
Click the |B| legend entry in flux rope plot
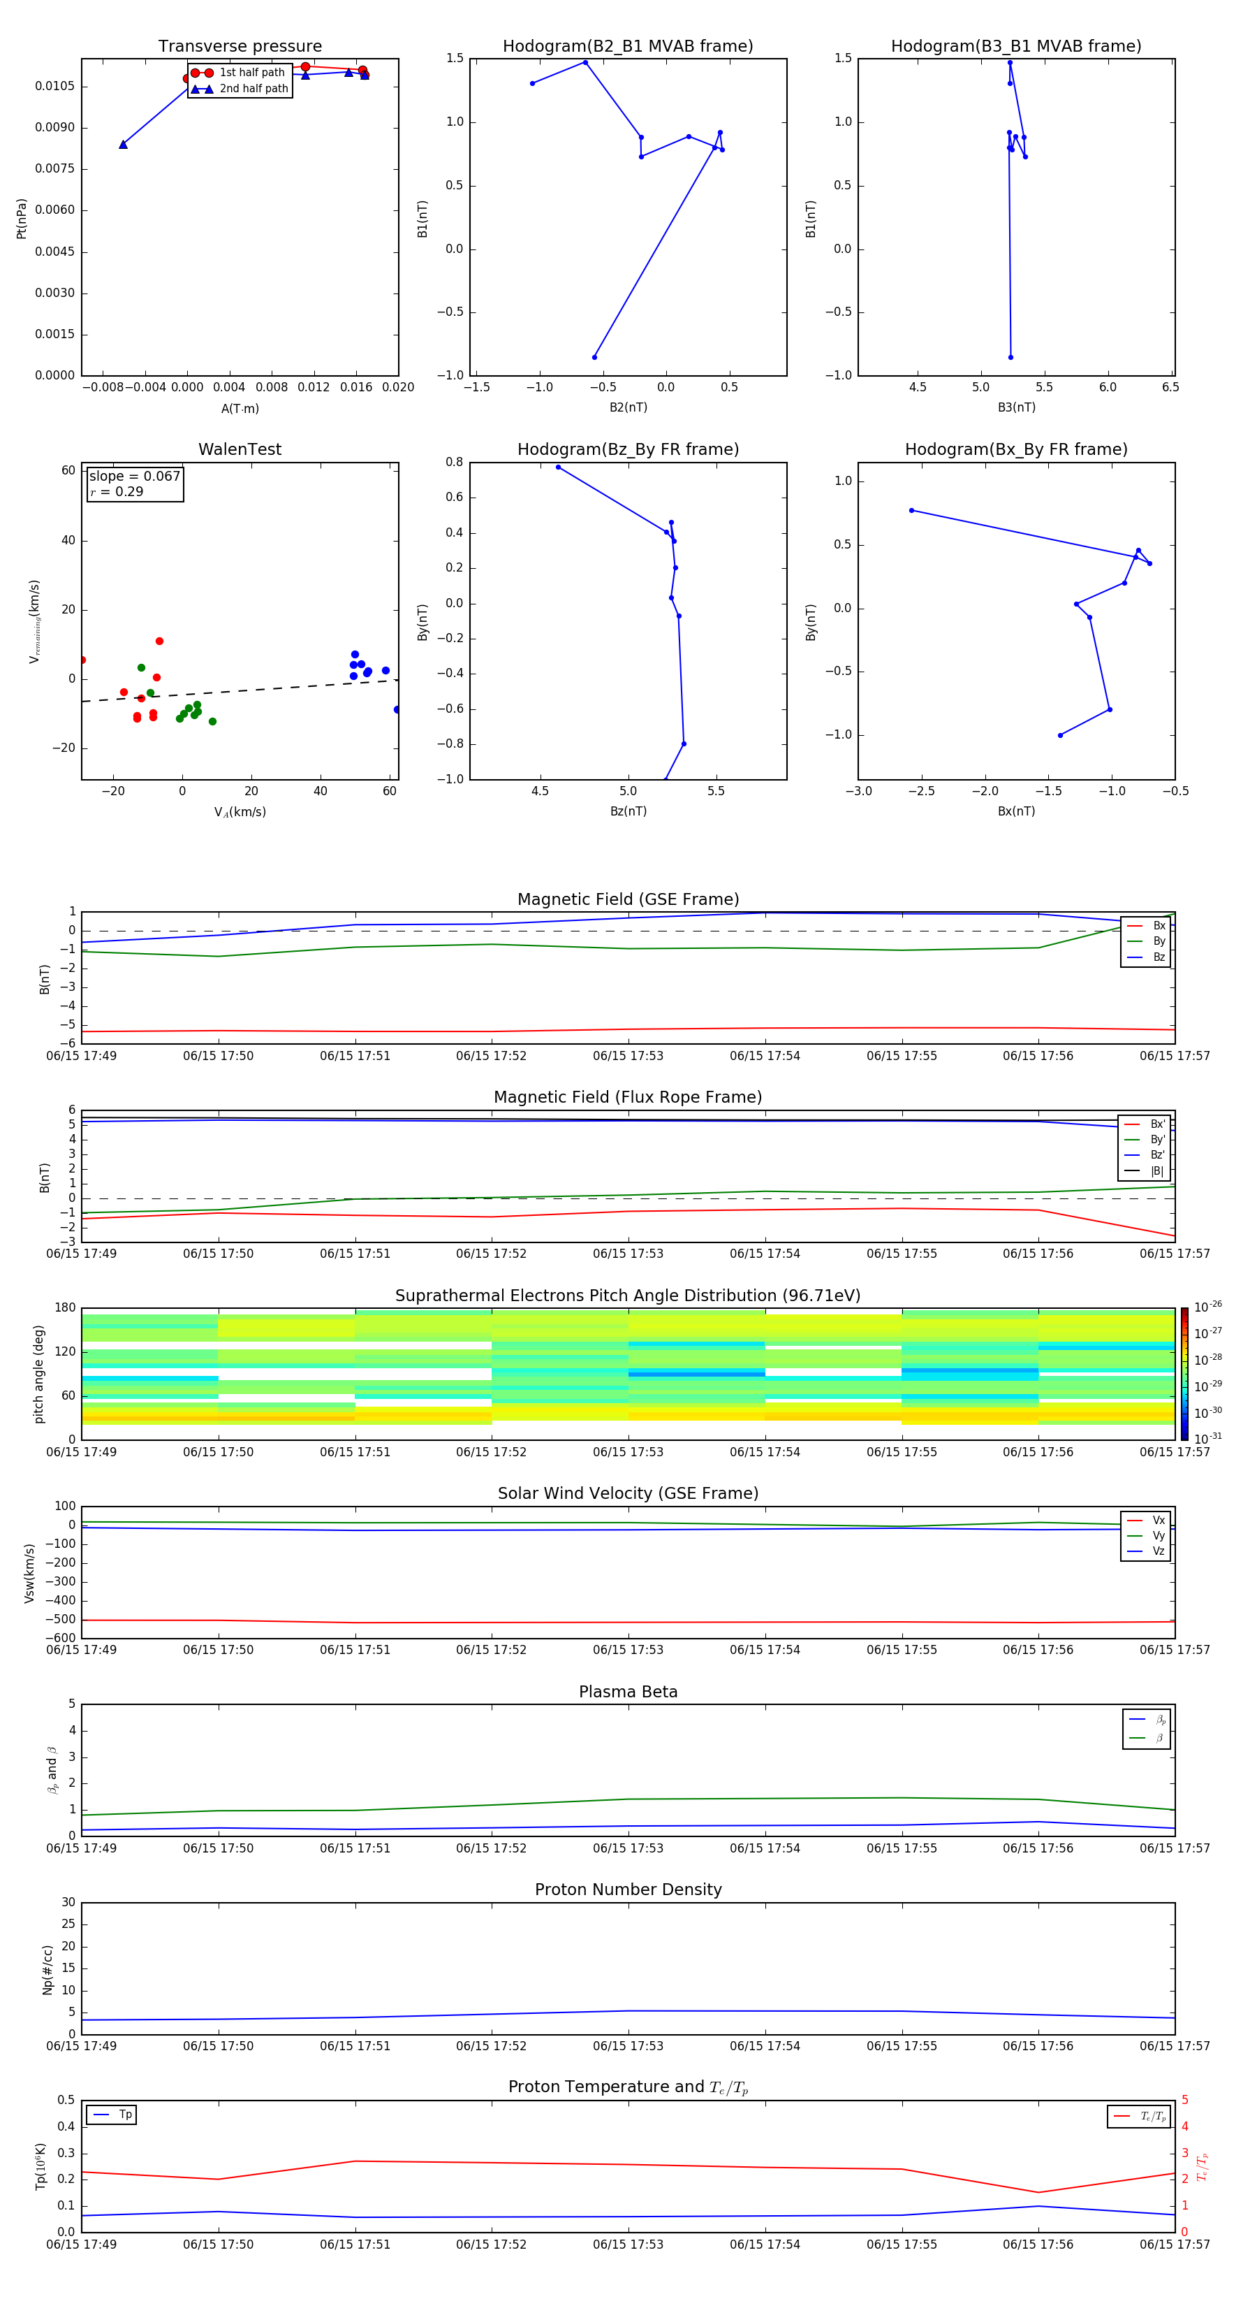point(1145,1171)
